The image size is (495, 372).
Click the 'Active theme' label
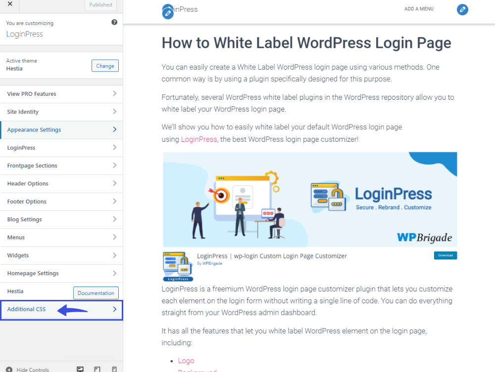tap(21, 61)
